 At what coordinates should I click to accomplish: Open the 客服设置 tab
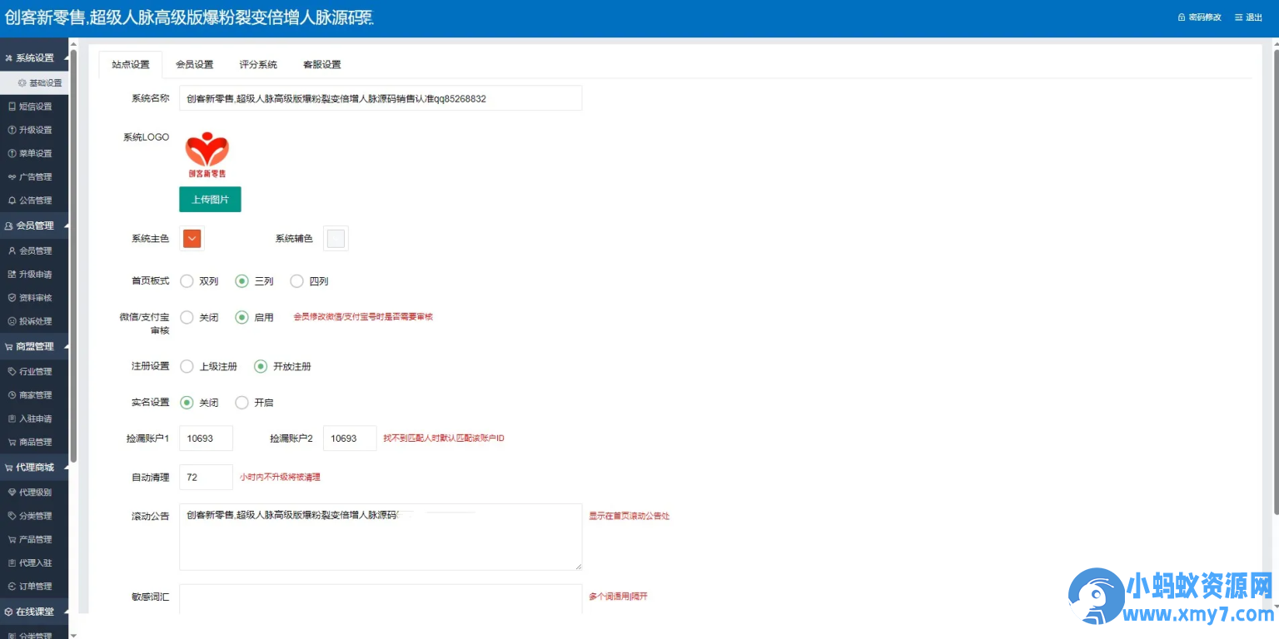[321, 63]
